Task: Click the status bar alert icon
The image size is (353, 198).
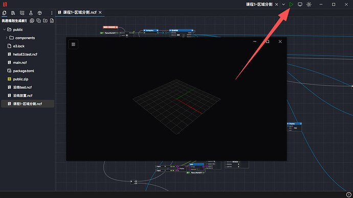Action: (x=348, y=194)
